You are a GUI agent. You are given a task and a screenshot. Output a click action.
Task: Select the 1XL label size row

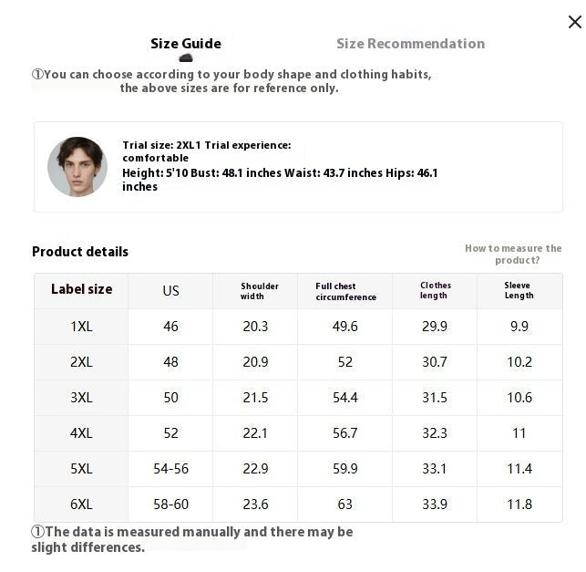[81, 327]
